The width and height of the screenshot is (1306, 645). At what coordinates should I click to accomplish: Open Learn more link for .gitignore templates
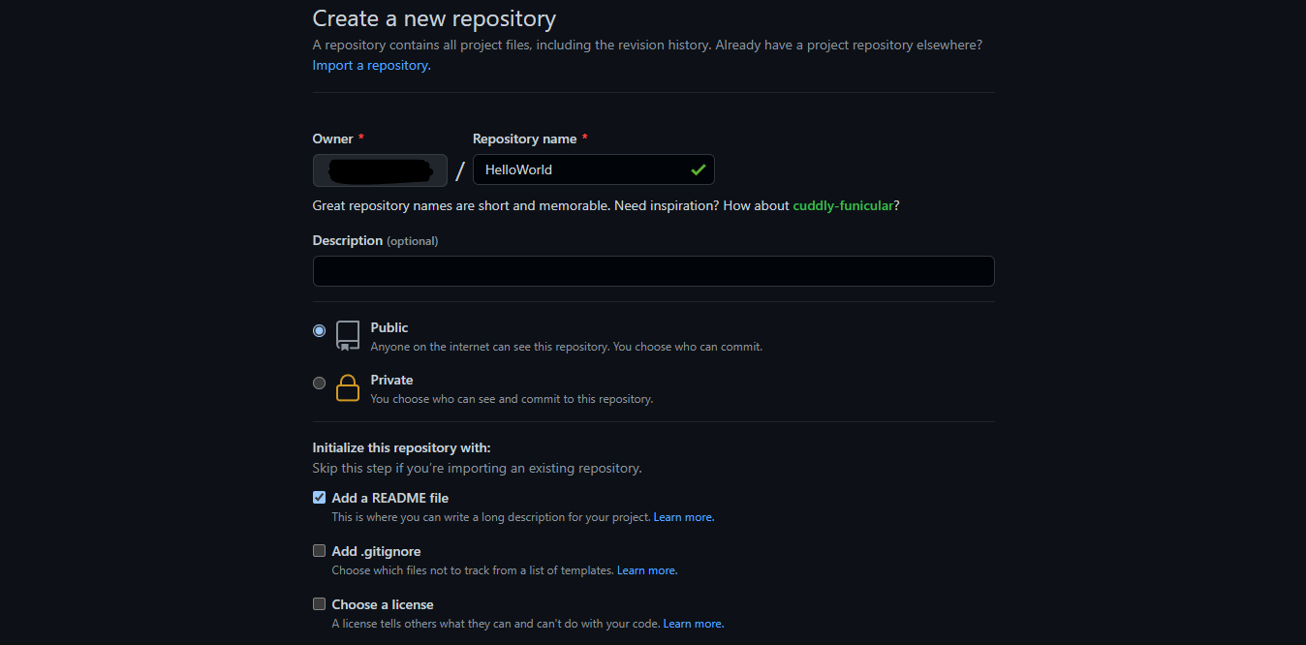pyautogui.click(x=646, y=571)
